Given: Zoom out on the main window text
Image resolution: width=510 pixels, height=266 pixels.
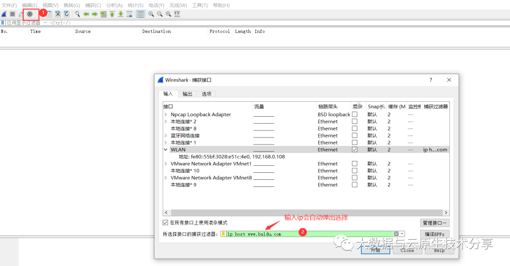Looking at the screenshot, I should [160, 14].
